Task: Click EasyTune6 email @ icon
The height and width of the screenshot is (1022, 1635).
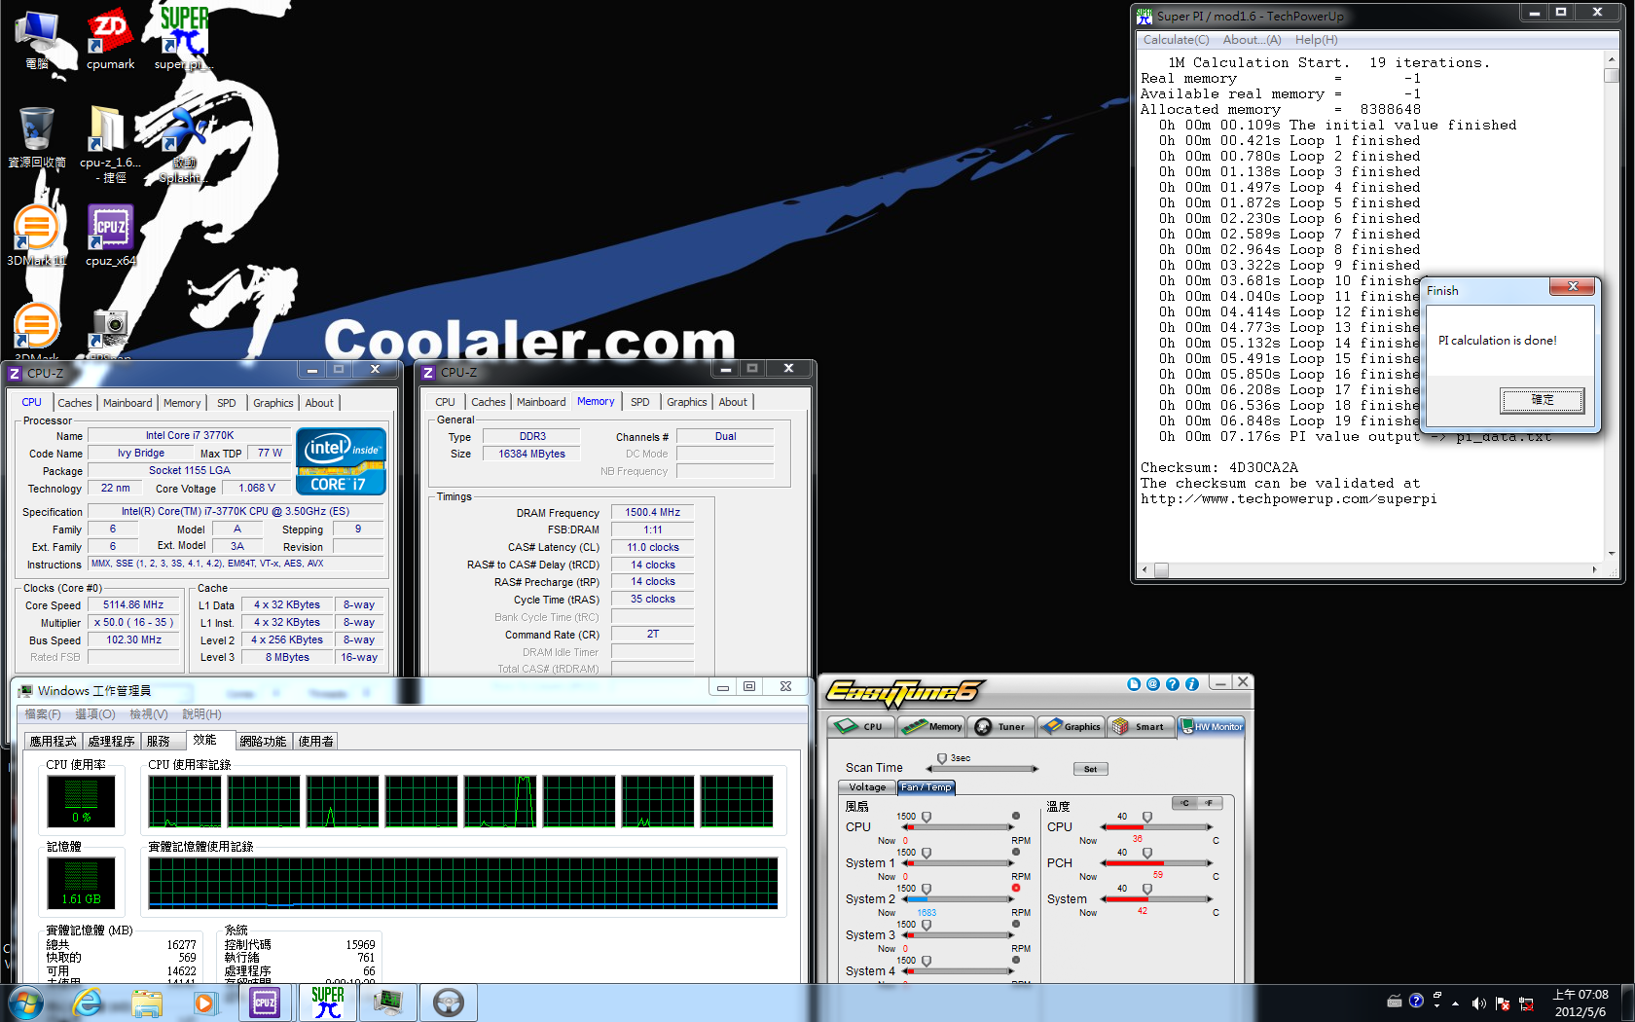Action: click(x=1153, y=684)
